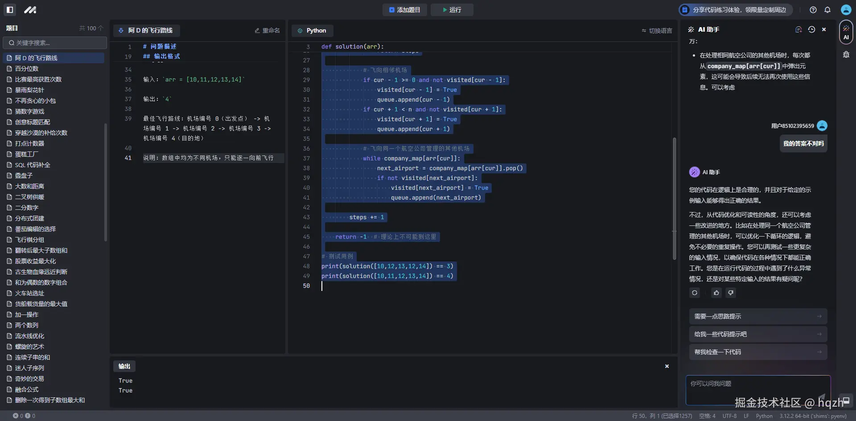Open the notifications bell
This screenshot has width=856, height=421.
point(827,10)
